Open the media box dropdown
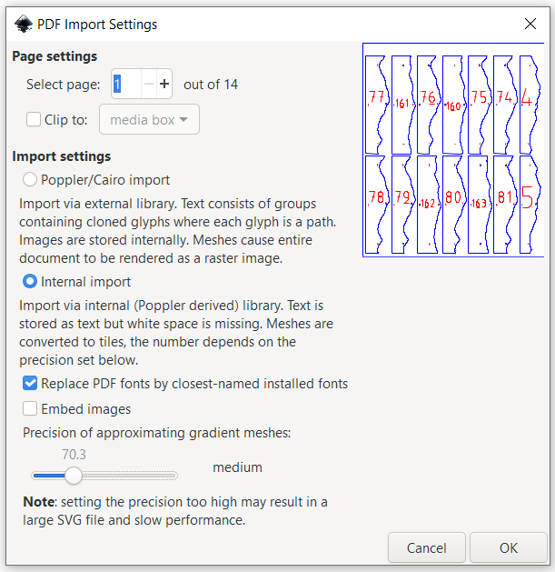 click(149, 119)
